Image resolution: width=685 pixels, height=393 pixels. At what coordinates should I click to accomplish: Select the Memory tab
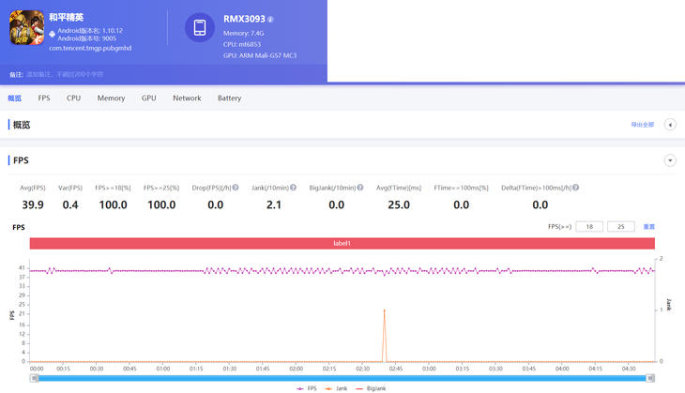(x=111, y=98)
